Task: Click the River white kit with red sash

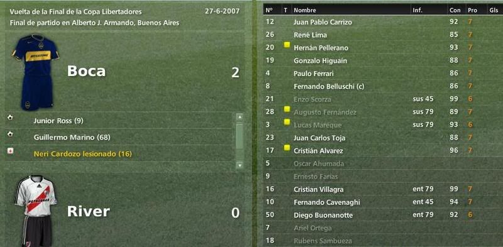Action: (x=36, y=211)
